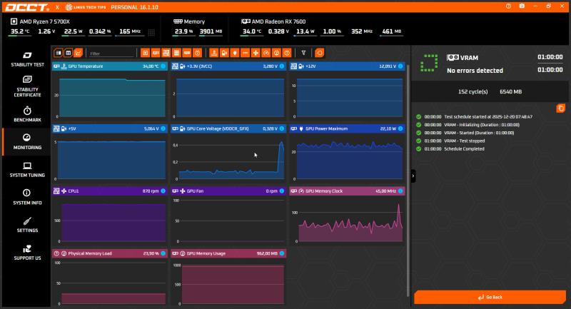Click AMD Ryzen 7 5700X header label
Image resolution: width=571 pixels, height=309 pixels.
tap(45, 21)
